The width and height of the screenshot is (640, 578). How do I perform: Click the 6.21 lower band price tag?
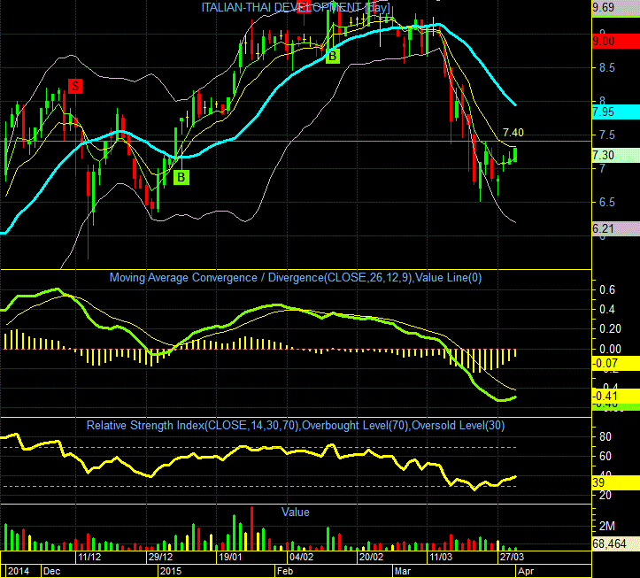click(616, 229)
